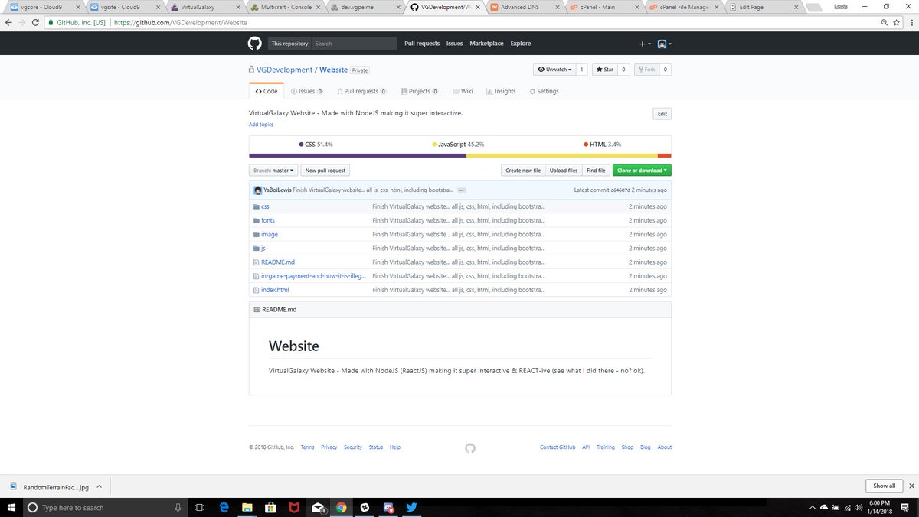The height and width of the screenshot is (517, 919).
Task: Switch to the vgcore - Cloud9 browser tab
Action: pyautogui.click(x=43, y=7)
